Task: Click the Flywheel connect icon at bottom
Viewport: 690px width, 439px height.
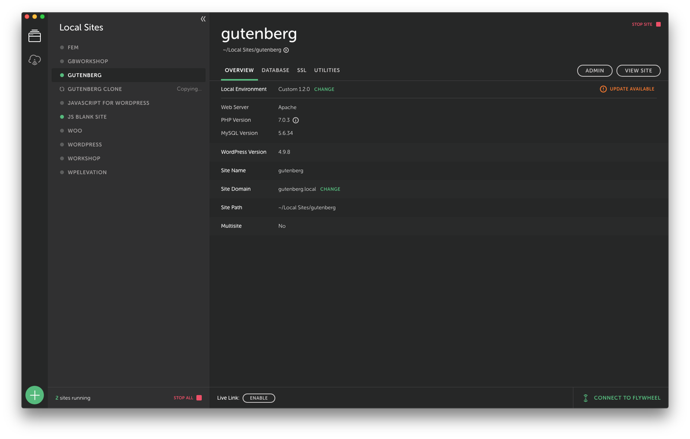Action: (x=585, y=398)
